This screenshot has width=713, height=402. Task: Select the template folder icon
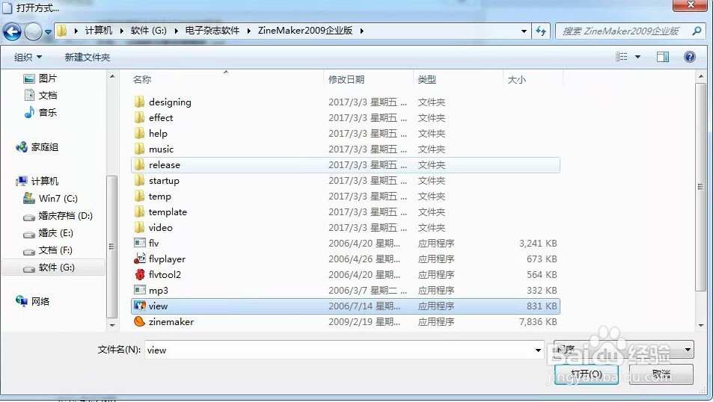pos(139,211)
